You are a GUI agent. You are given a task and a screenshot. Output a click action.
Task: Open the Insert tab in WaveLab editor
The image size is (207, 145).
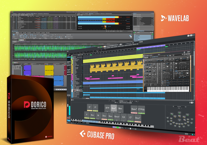point(25,33)
